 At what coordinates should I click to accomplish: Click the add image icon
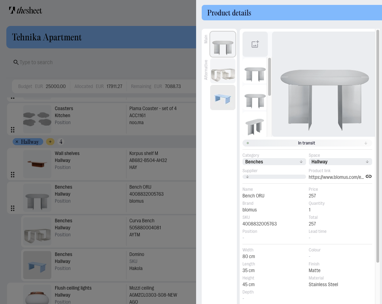tap(255, 44)
